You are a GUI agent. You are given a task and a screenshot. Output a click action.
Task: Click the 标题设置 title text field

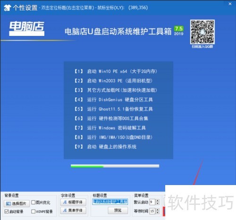tap(110, 202)
